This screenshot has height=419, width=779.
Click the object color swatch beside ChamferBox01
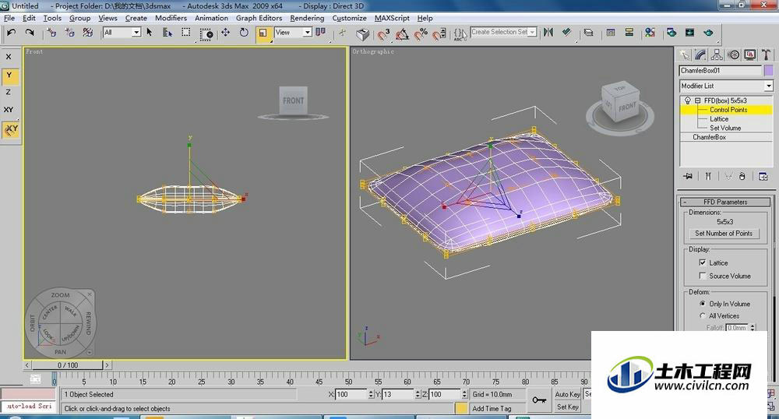(769, 71)
